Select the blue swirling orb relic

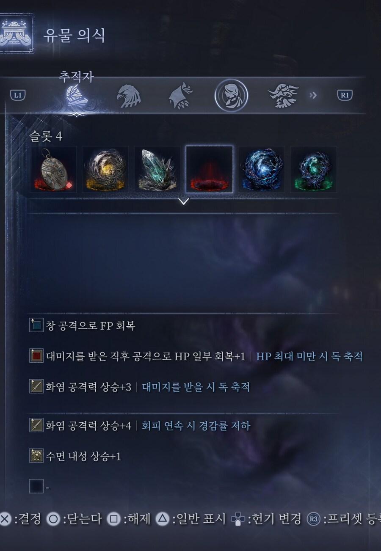pos(262,169)
